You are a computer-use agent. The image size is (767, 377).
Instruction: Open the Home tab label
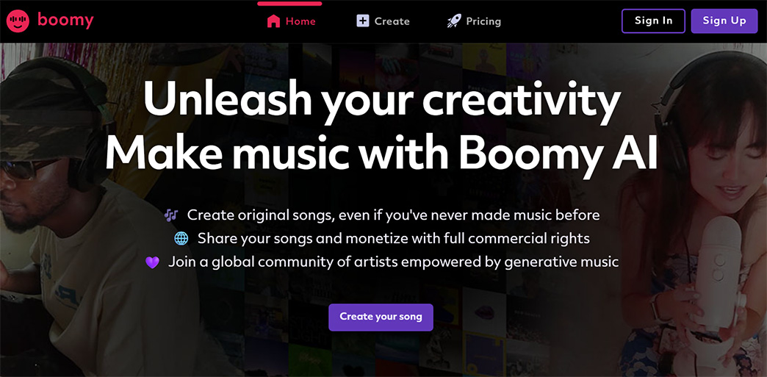[300, 21]
